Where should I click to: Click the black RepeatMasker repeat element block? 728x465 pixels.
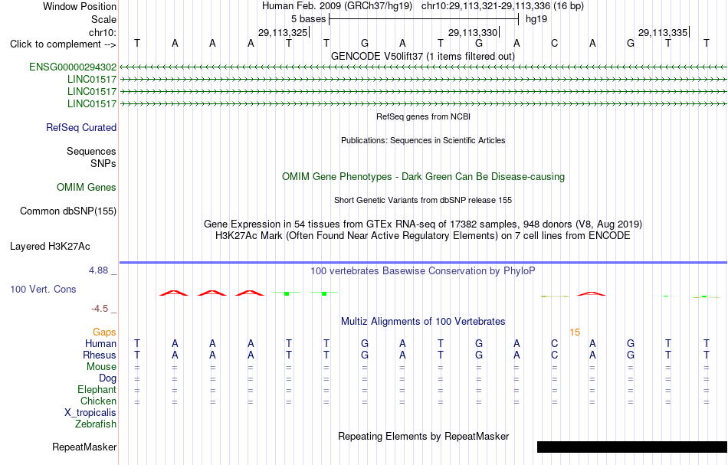(x=632, y=447)
